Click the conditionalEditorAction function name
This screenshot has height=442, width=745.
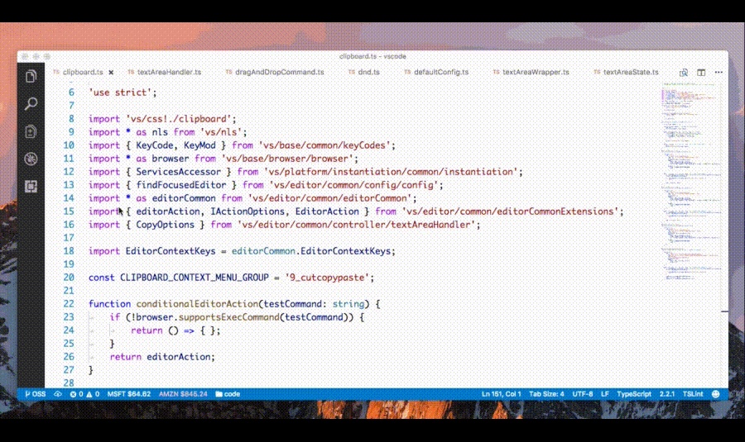click(x=197, y=304)
